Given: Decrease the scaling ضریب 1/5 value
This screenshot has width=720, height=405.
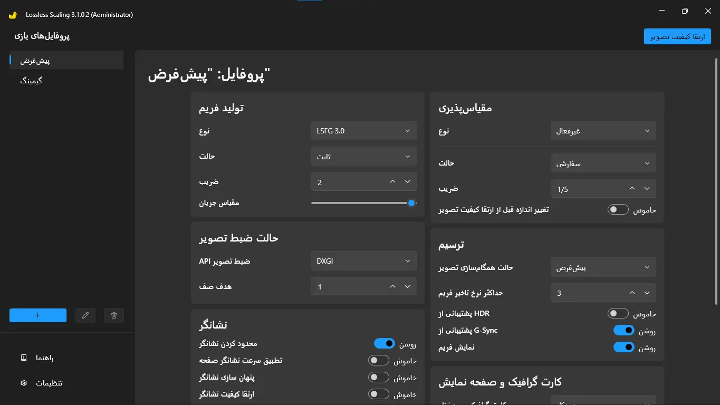Looking at the screenshot, I should point(647,189).
